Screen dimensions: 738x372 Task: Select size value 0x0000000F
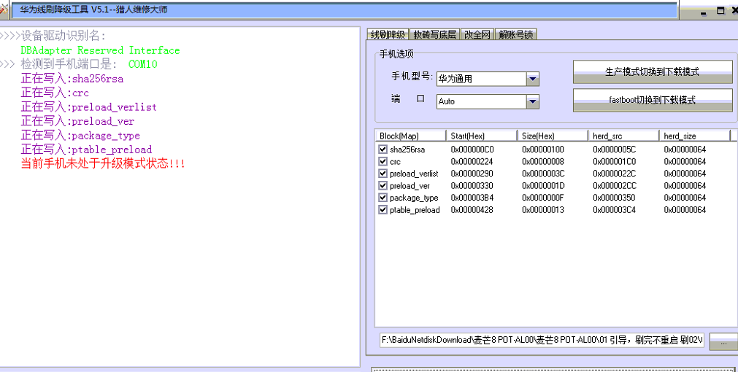coord(543,198)
